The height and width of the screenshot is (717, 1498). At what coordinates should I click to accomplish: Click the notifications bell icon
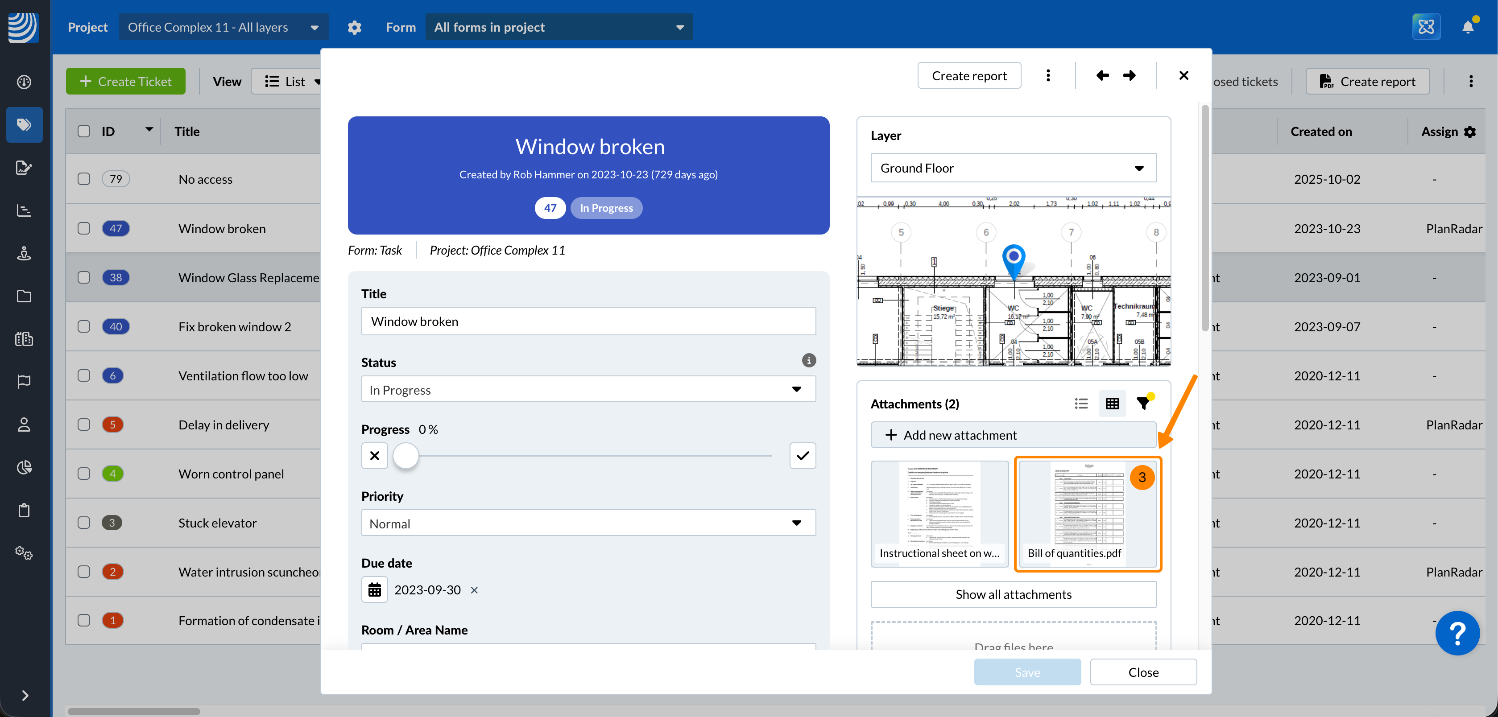(x=1467, y=27)
